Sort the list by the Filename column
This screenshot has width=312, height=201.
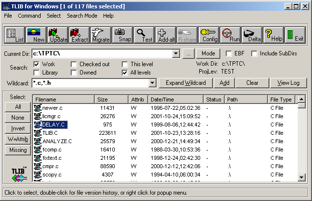[x=63, y=100]
